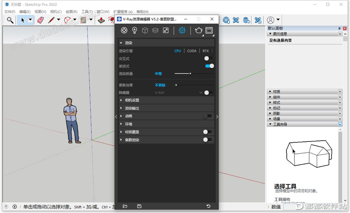Image resolution: width=350 pixels, height=213 pixels.
Task: Start render with teapot icon
Action: click(198, 30)
